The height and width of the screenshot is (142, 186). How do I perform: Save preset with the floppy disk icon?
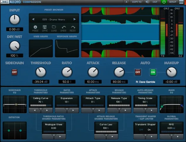[x=45, y=27]
